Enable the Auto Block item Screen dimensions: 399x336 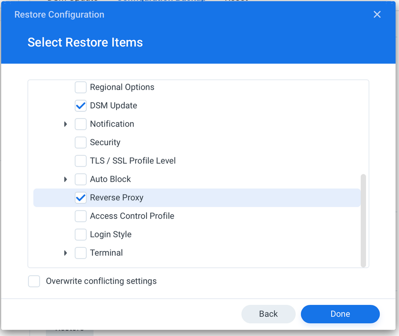pyautogui.click(x=81, y=179)
